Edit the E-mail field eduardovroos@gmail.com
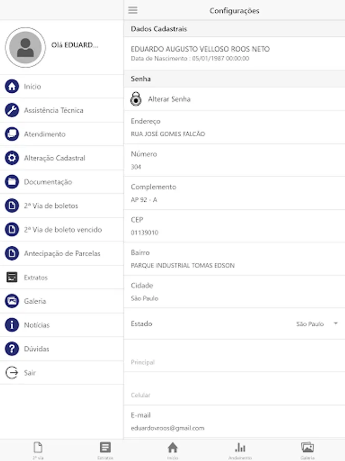Image resolution: width=345 pixels, height=461 pixels. pyautogui.click(x=235, y=422)
